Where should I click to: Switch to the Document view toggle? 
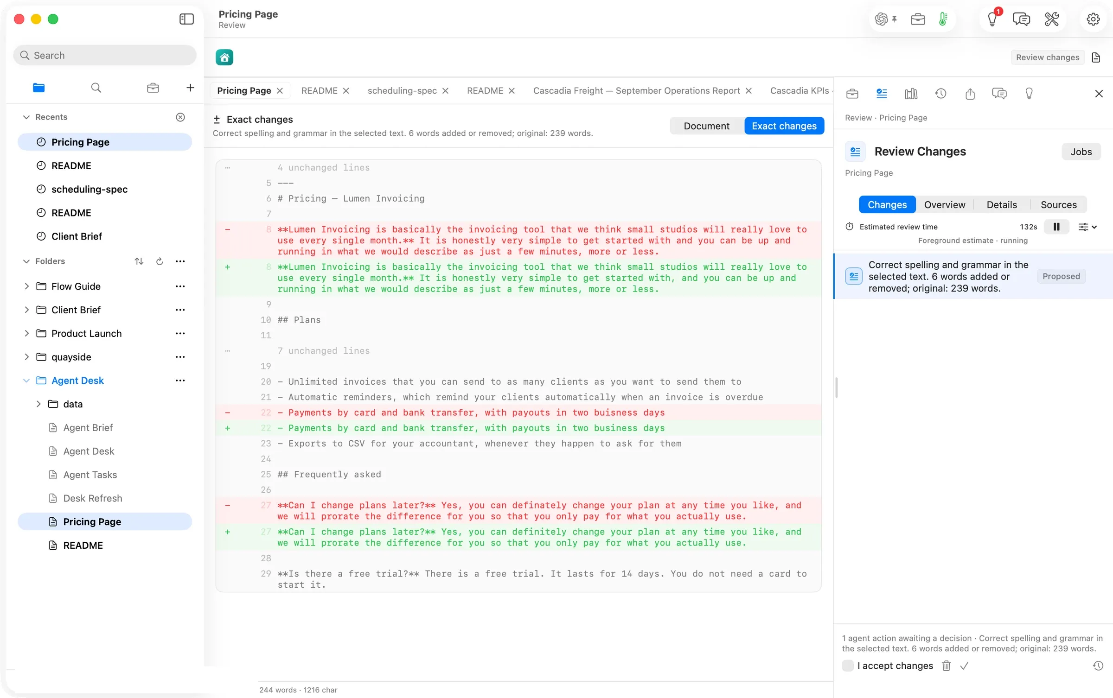pyautogui.click(x=706, y=126)
